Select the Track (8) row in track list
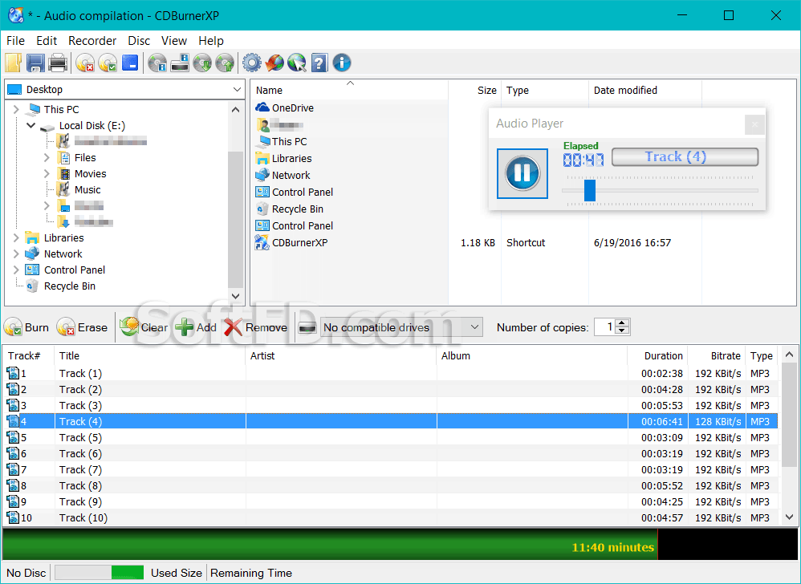 tap(391, 485)
